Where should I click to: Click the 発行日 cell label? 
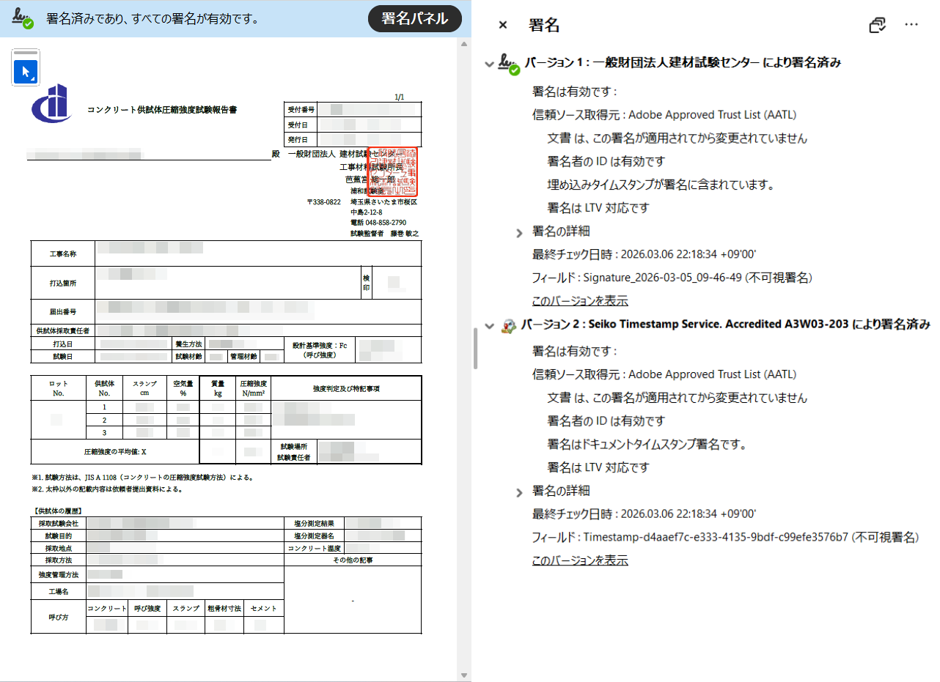click(298, 139)
